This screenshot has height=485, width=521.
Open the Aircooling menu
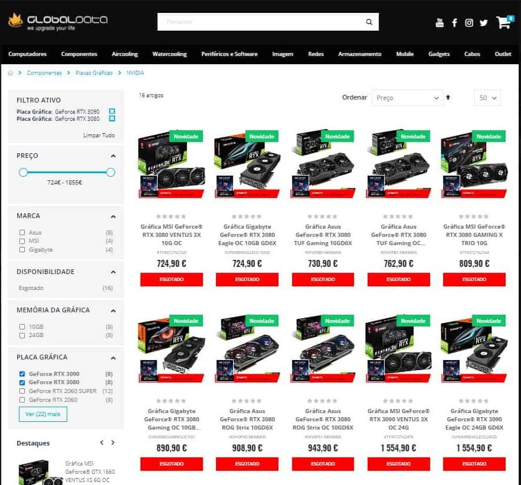click(x=125, y=54)
